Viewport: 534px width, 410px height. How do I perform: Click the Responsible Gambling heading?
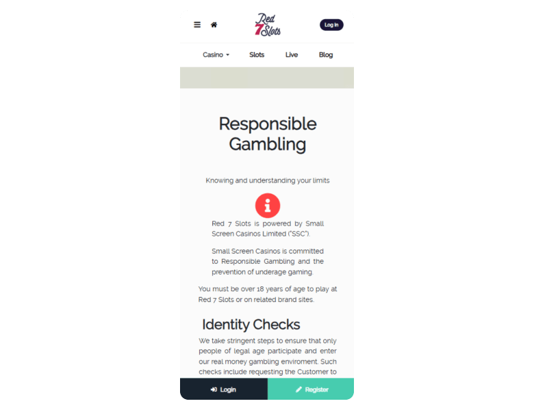pyautogui.click(x=268, y=134)
